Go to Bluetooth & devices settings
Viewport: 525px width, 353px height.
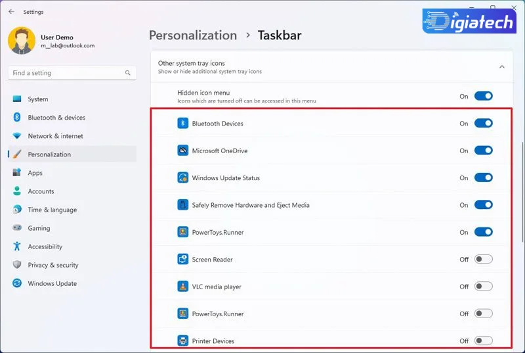pos(72,117)
